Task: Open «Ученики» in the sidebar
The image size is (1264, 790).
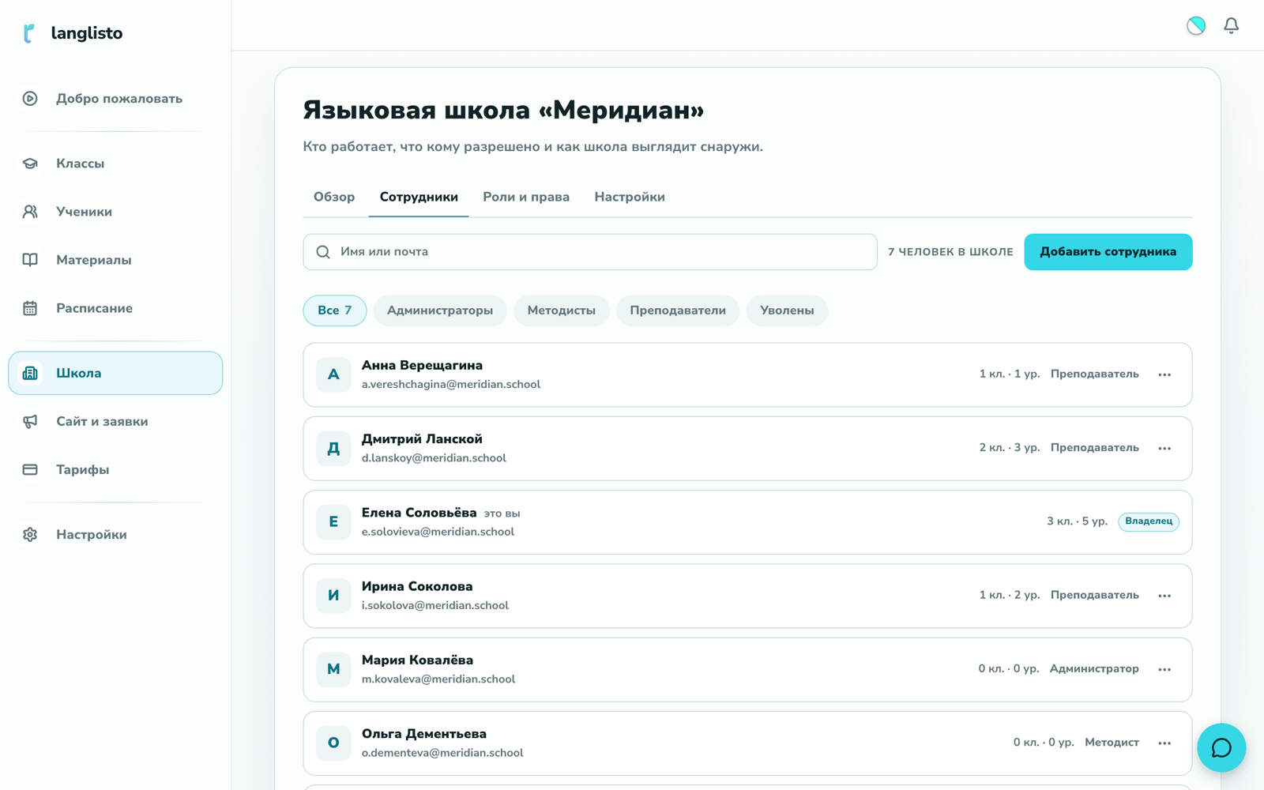Action: [x=115, y=212]
